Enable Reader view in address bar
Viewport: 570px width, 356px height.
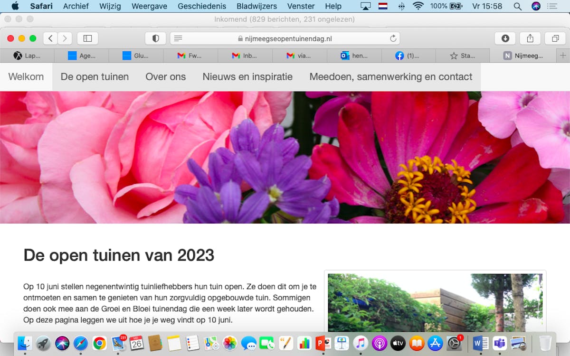(x=178, y=38)
